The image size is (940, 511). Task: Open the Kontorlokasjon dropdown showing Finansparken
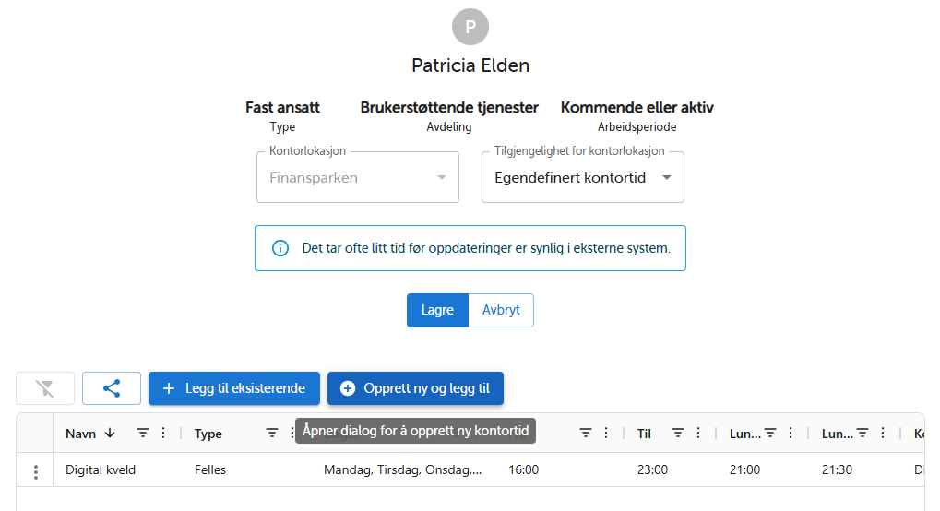[358, 177]
